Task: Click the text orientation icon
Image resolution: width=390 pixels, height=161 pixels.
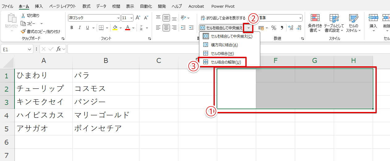Action: point(184,18)
